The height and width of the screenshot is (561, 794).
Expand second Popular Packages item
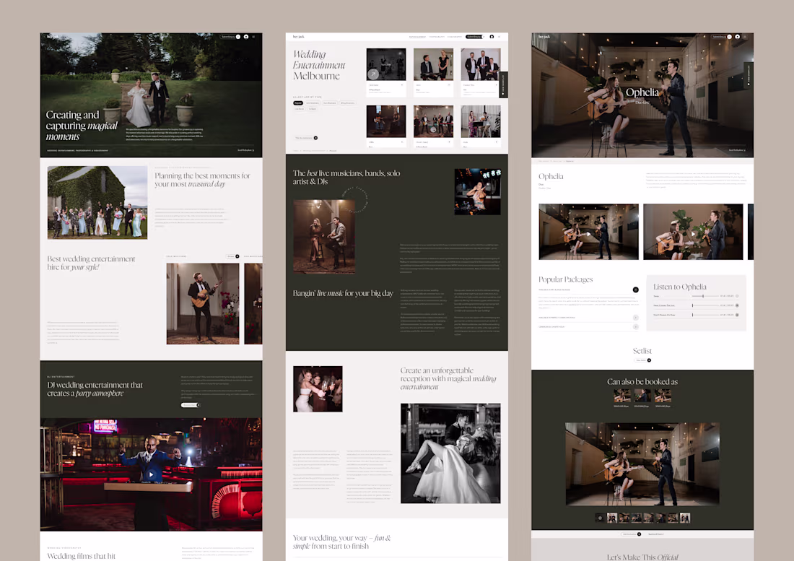[x=635, y=318]
